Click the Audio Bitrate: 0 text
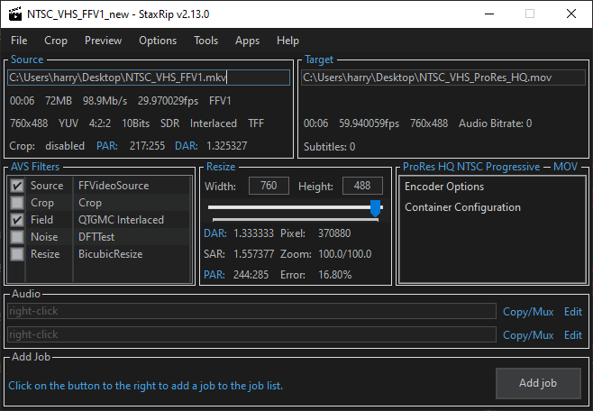This screenshot has height=411, width=593. [x=495, y=123]
